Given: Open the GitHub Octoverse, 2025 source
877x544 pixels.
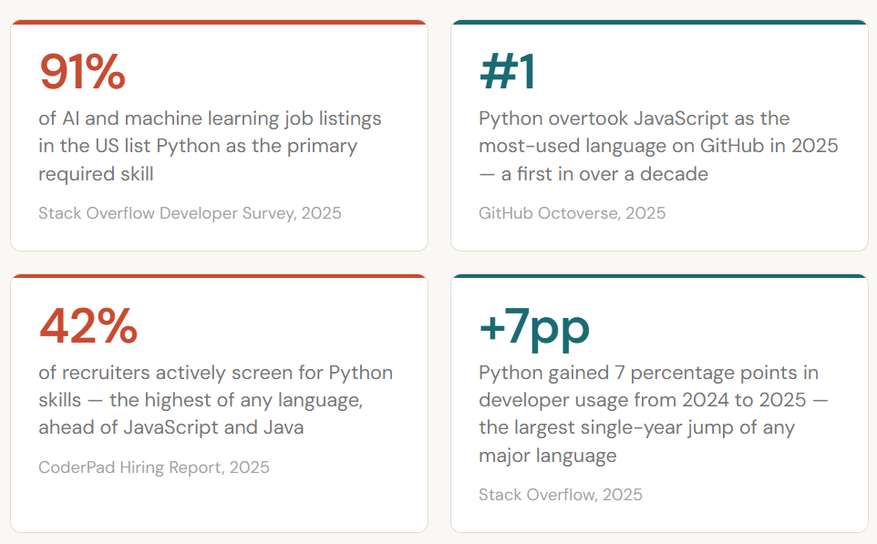Looking at the screenshot, I should 572,213.
